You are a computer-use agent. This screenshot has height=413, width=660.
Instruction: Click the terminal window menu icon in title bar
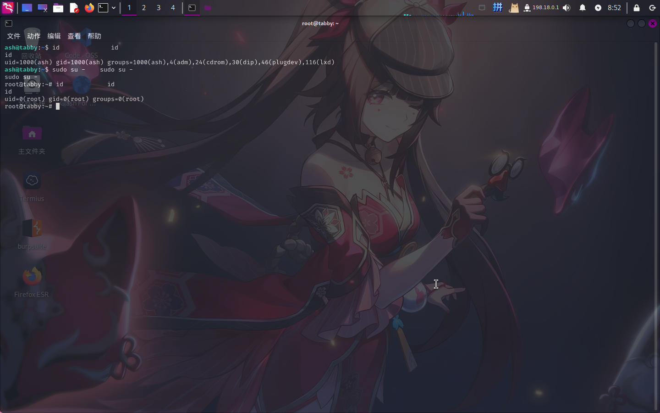[x=9, y=23]
